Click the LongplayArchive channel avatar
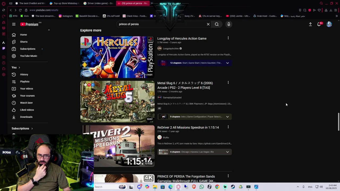This screenshot has height=191, width=340. pyautogui.click(x=159, y=48)
